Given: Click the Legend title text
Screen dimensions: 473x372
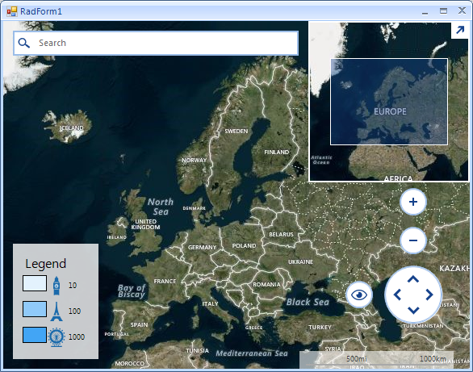Looking at the screenshot, I should 45,264.
